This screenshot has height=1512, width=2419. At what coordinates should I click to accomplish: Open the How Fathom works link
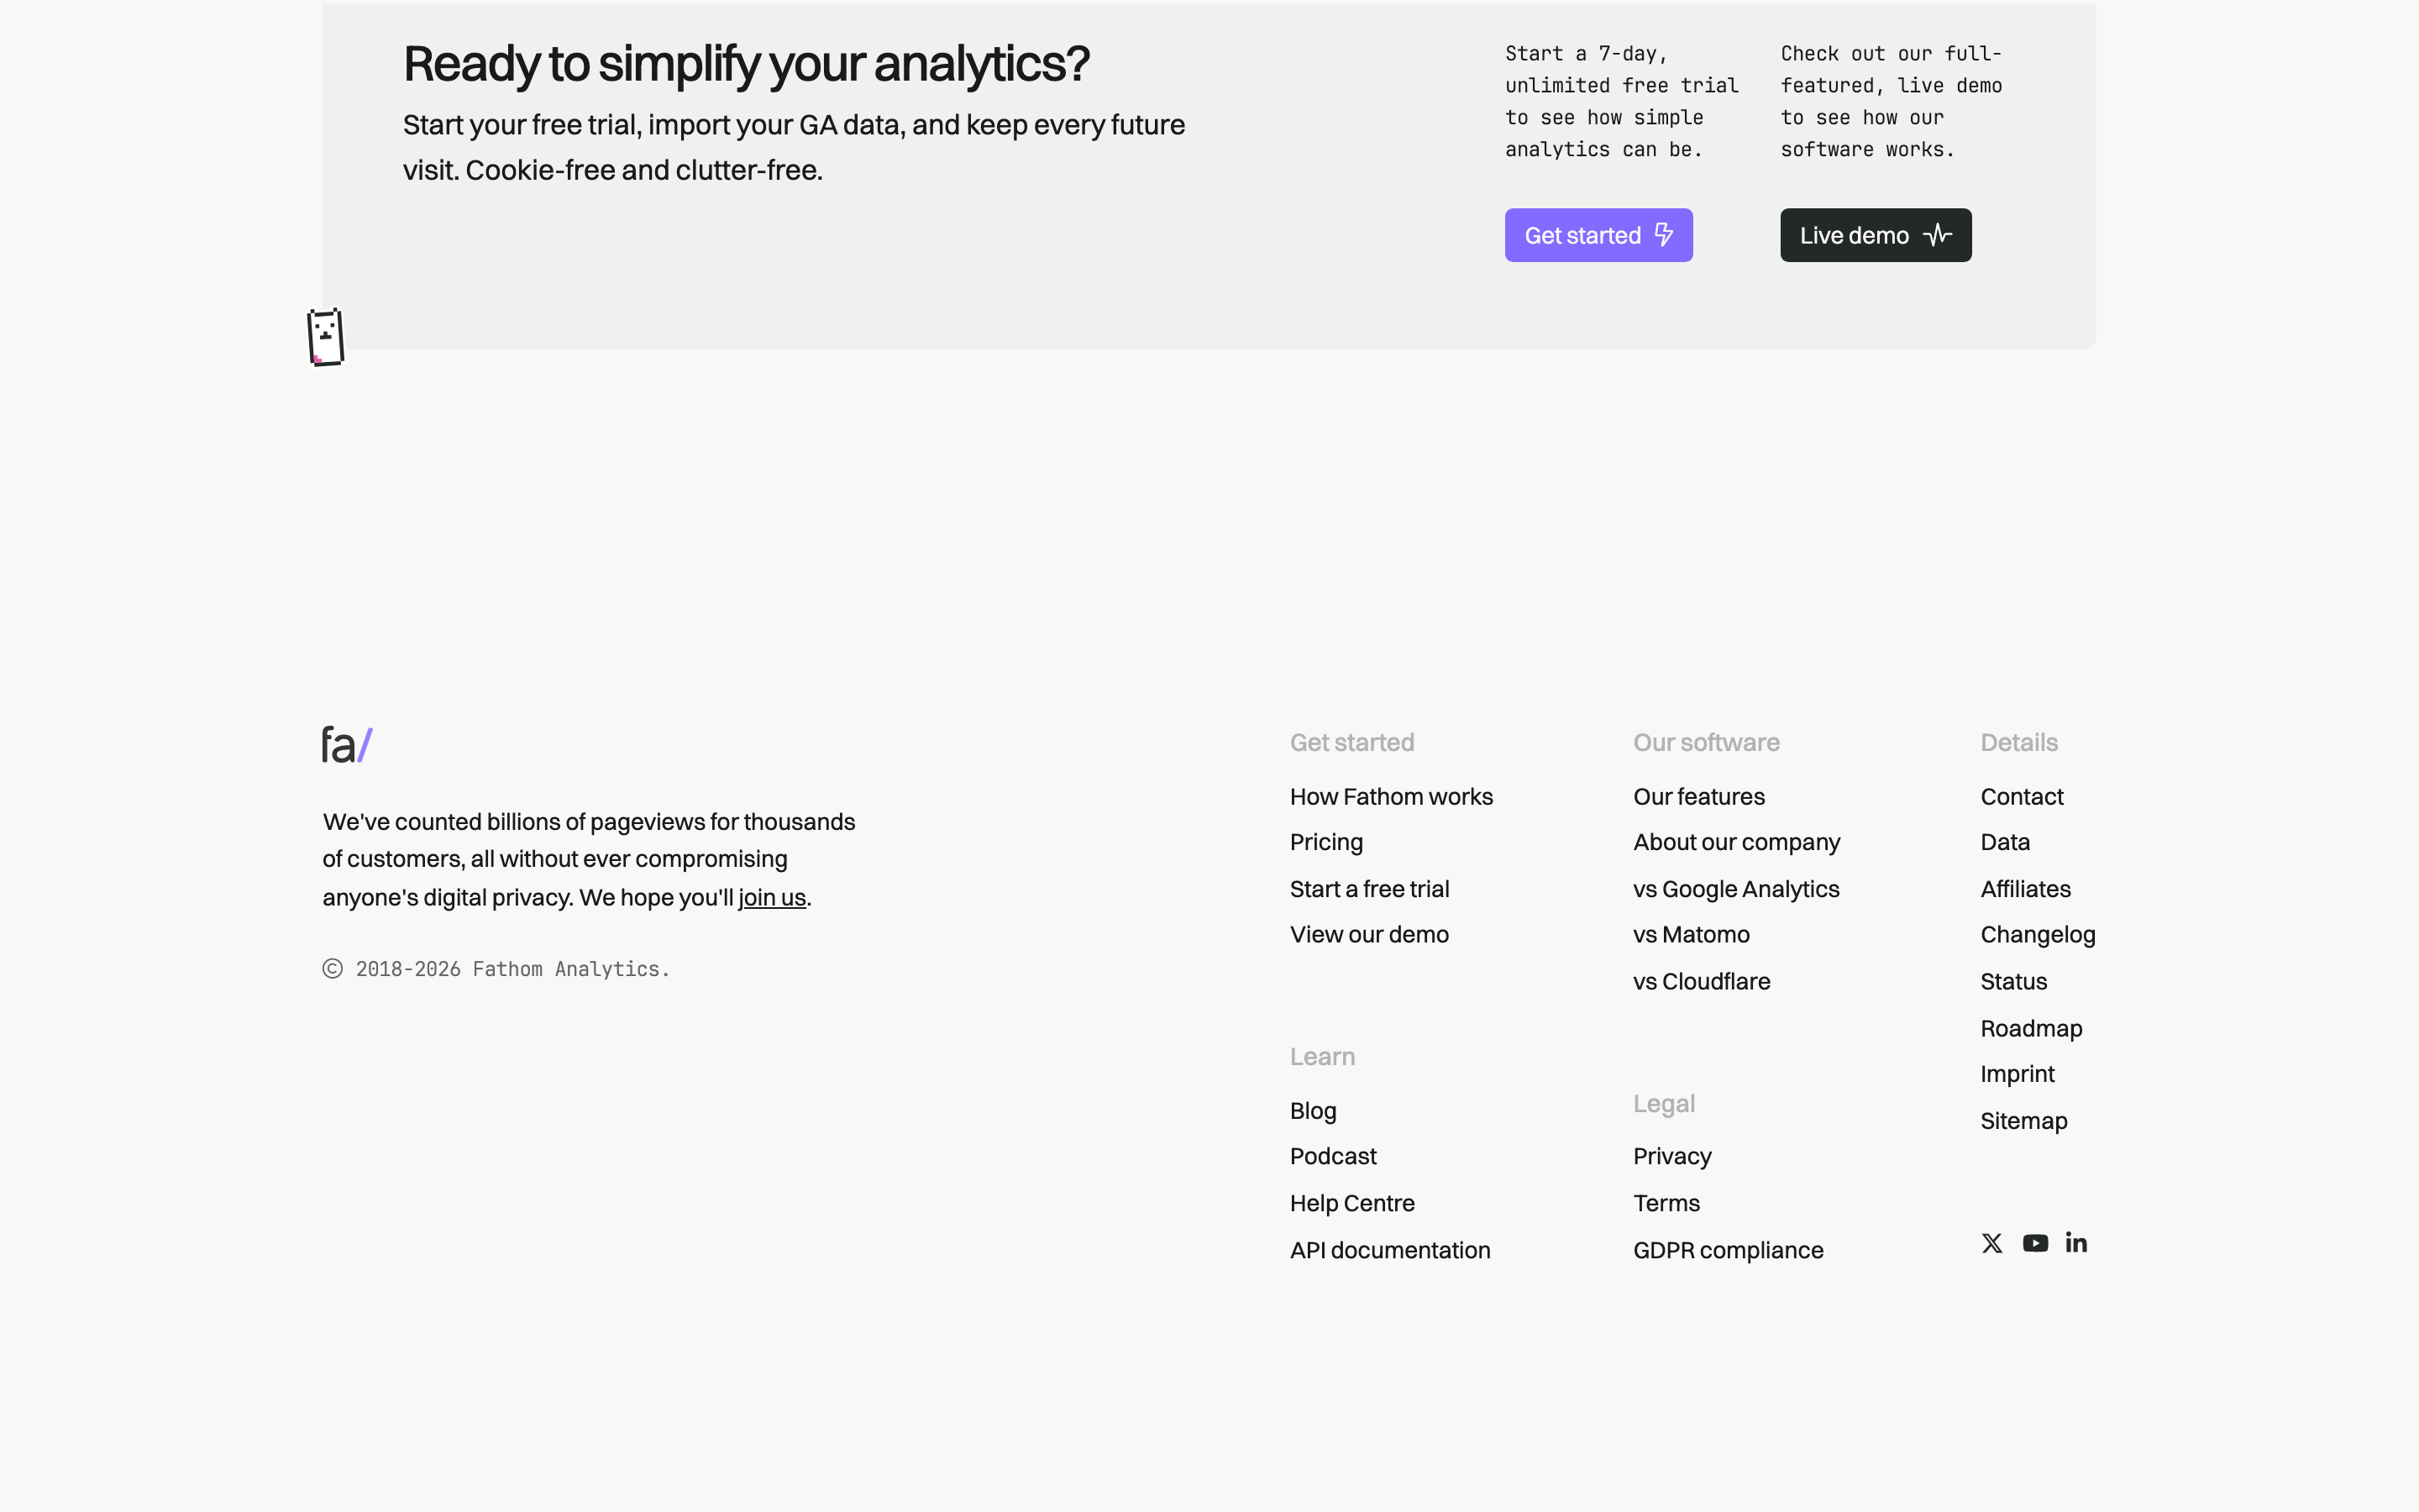(x=1390, y=796)
